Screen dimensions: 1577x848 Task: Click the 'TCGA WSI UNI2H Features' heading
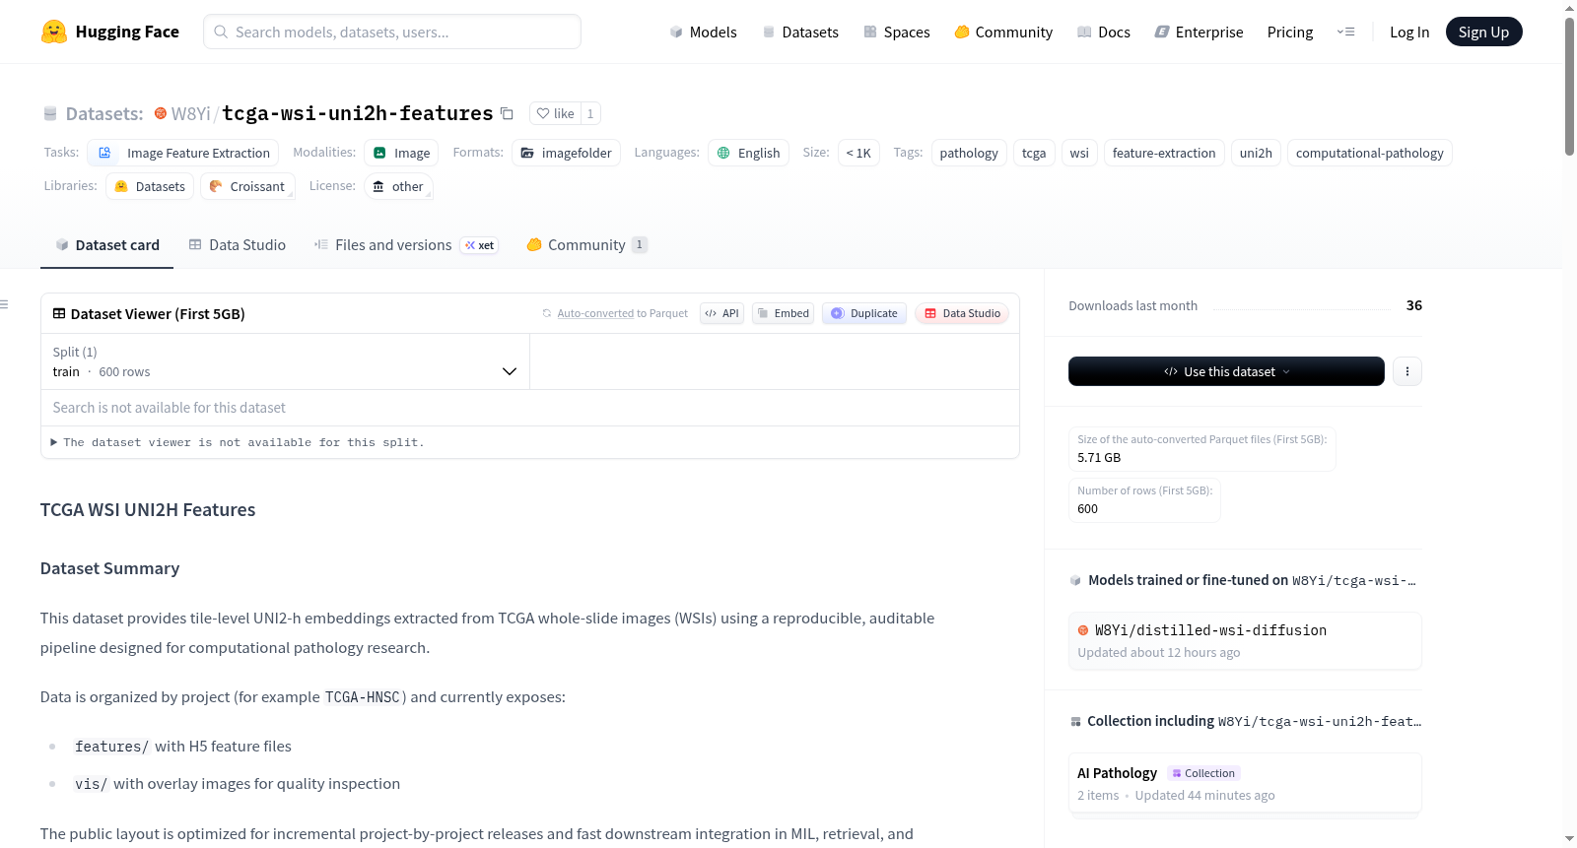click(148, 510)
